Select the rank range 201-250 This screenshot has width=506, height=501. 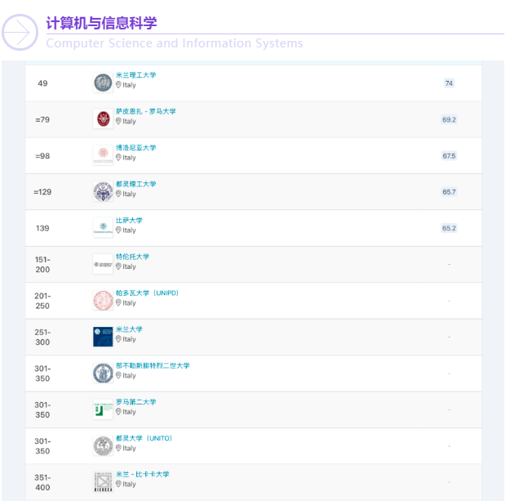coord(42,301)
